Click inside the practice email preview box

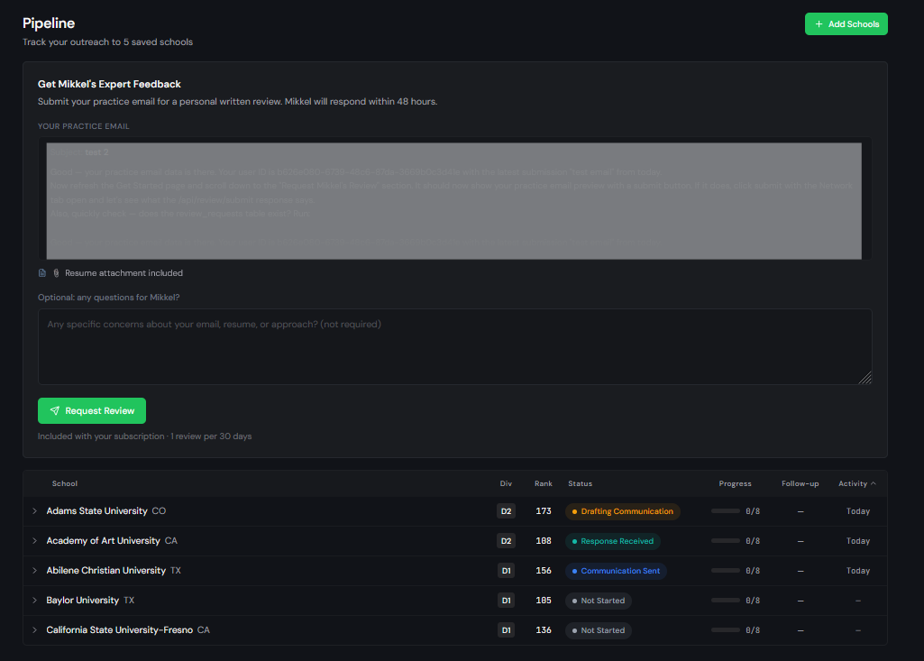pyautogui.click(x=454, y=201)
